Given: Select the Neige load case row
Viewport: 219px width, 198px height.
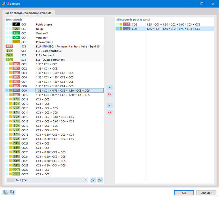Looking at the screenshot, I should coord(54,29).
